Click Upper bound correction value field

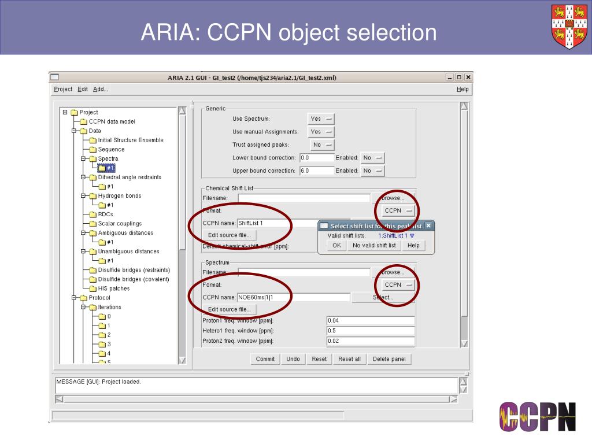point(317,171)
